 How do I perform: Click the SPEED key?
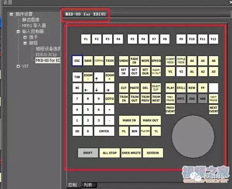click(156, 61)
